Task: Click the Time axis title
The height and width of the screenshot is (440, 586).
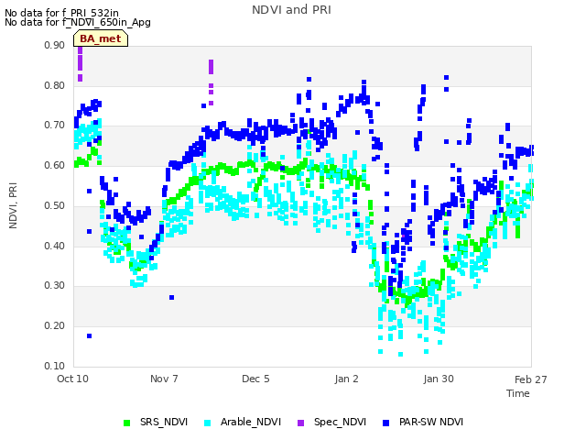Action: (x=518, y=393)
